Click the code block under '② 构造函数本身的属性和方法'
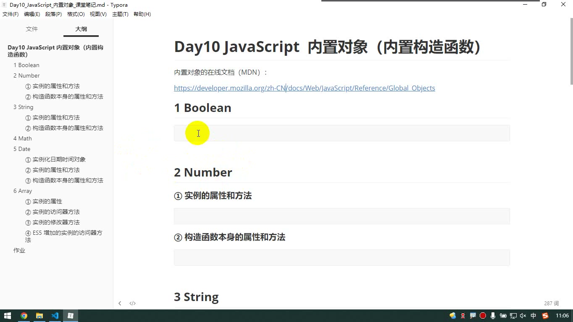The height and width of the screenshot is (322, 573). point(342,257)
